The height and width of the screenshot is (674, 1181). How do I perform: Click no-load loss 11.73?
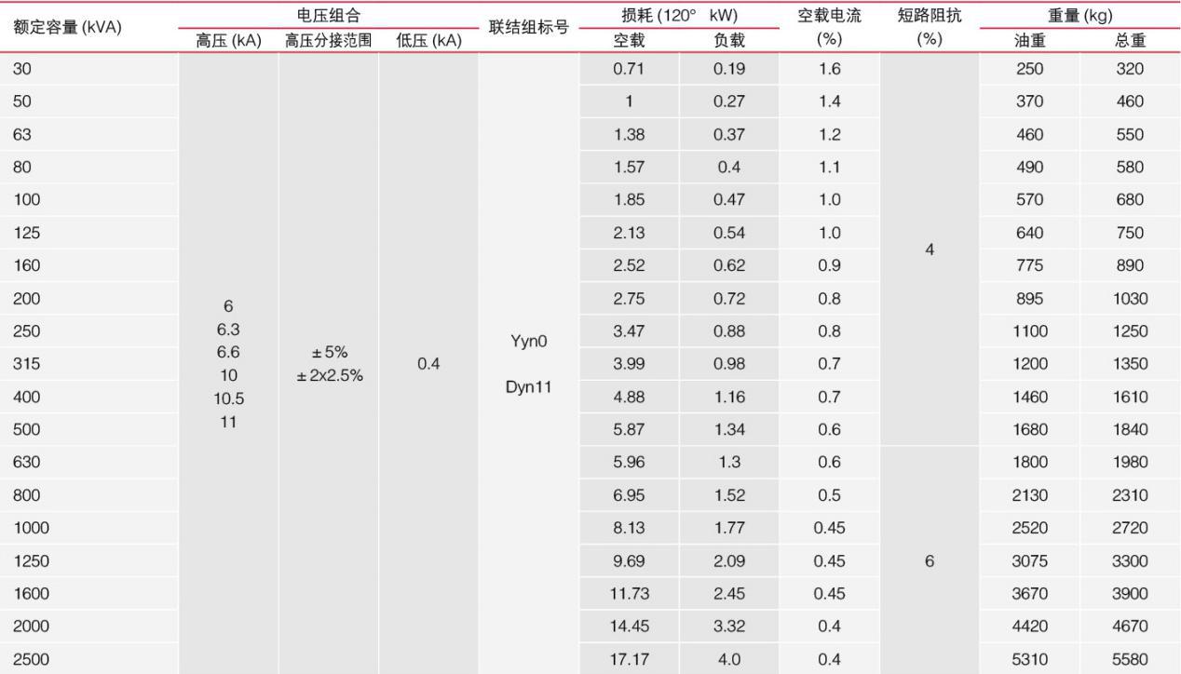click(629, 593)
